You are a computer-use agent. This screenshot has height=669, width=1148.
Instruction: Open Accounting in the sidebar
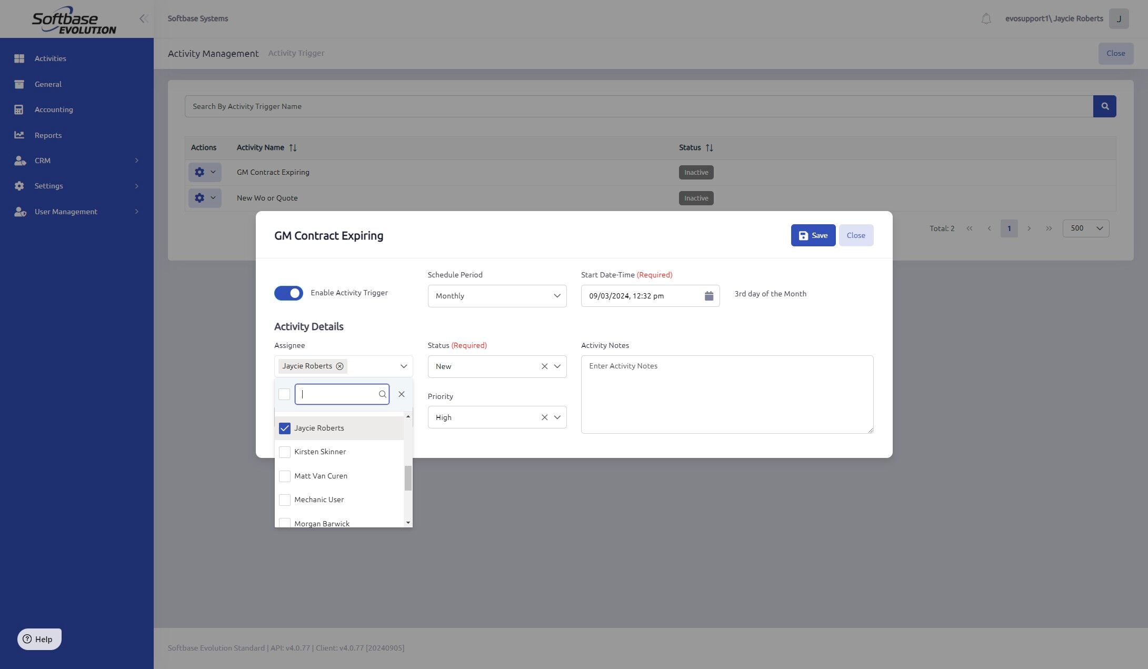click(x=54, y=109)
